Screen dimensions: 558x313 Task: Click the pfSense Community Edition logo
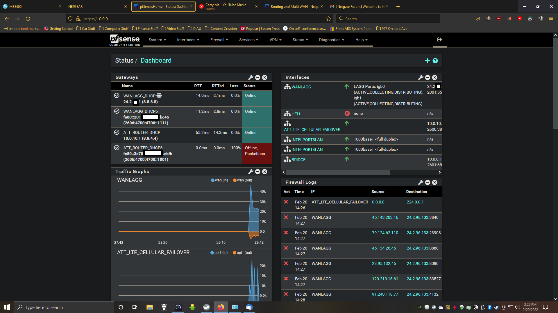coord(125,40)
